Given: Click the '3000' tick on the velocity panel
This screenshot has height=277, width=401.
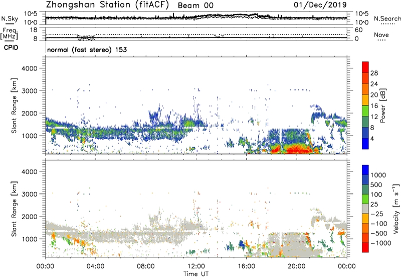Looking at the screenshot, I should [x=30, y=194].
